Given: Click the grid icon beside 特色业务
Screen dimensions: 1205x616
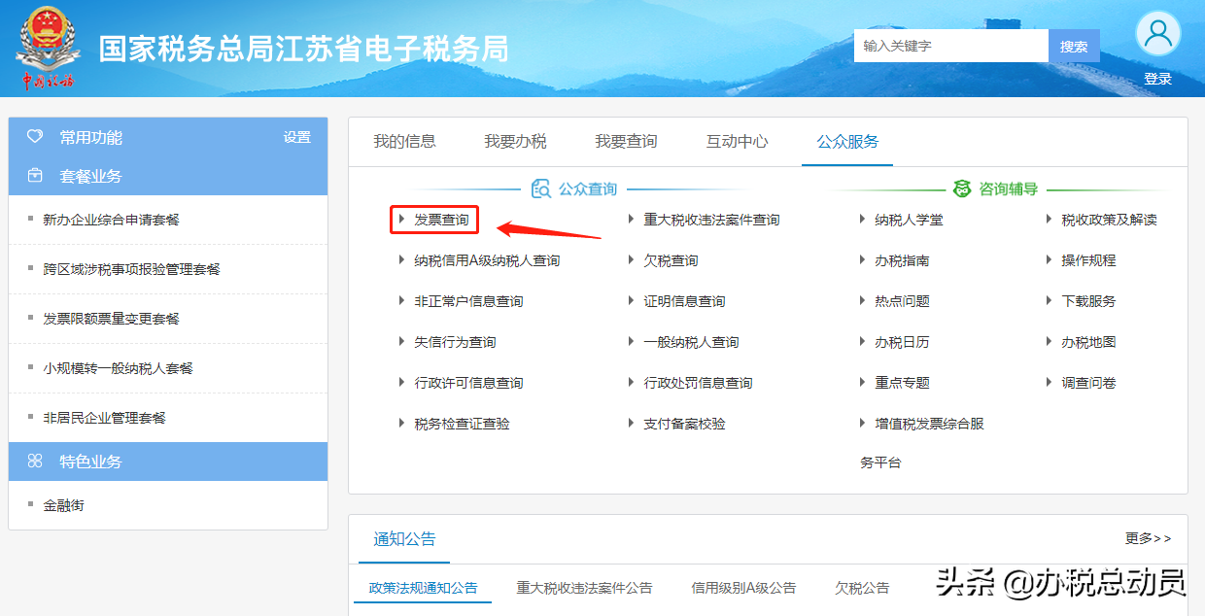Looking at the screenshot, I should tap(34, 462).
